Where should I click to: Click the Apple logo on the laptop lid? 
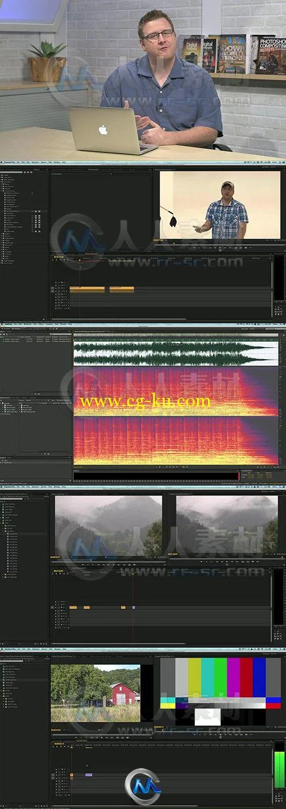click(103, 130)
